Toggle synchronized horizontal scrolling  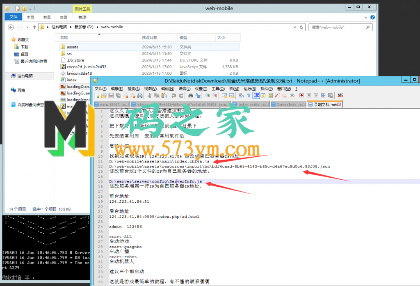(x=232, y=96)
